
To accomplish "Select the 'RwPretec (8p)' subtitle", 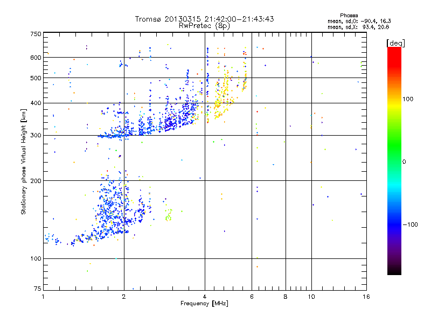I will click(204, 26).
